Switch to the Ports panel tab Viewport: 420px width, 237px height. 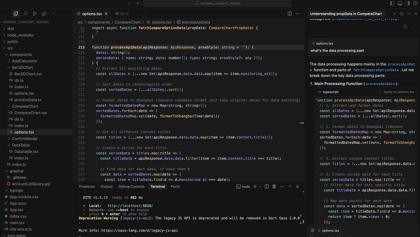point(175,187)
